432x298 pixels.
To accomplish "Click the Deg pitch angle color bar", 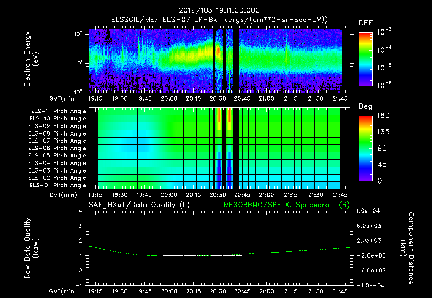I will (365, 148).
